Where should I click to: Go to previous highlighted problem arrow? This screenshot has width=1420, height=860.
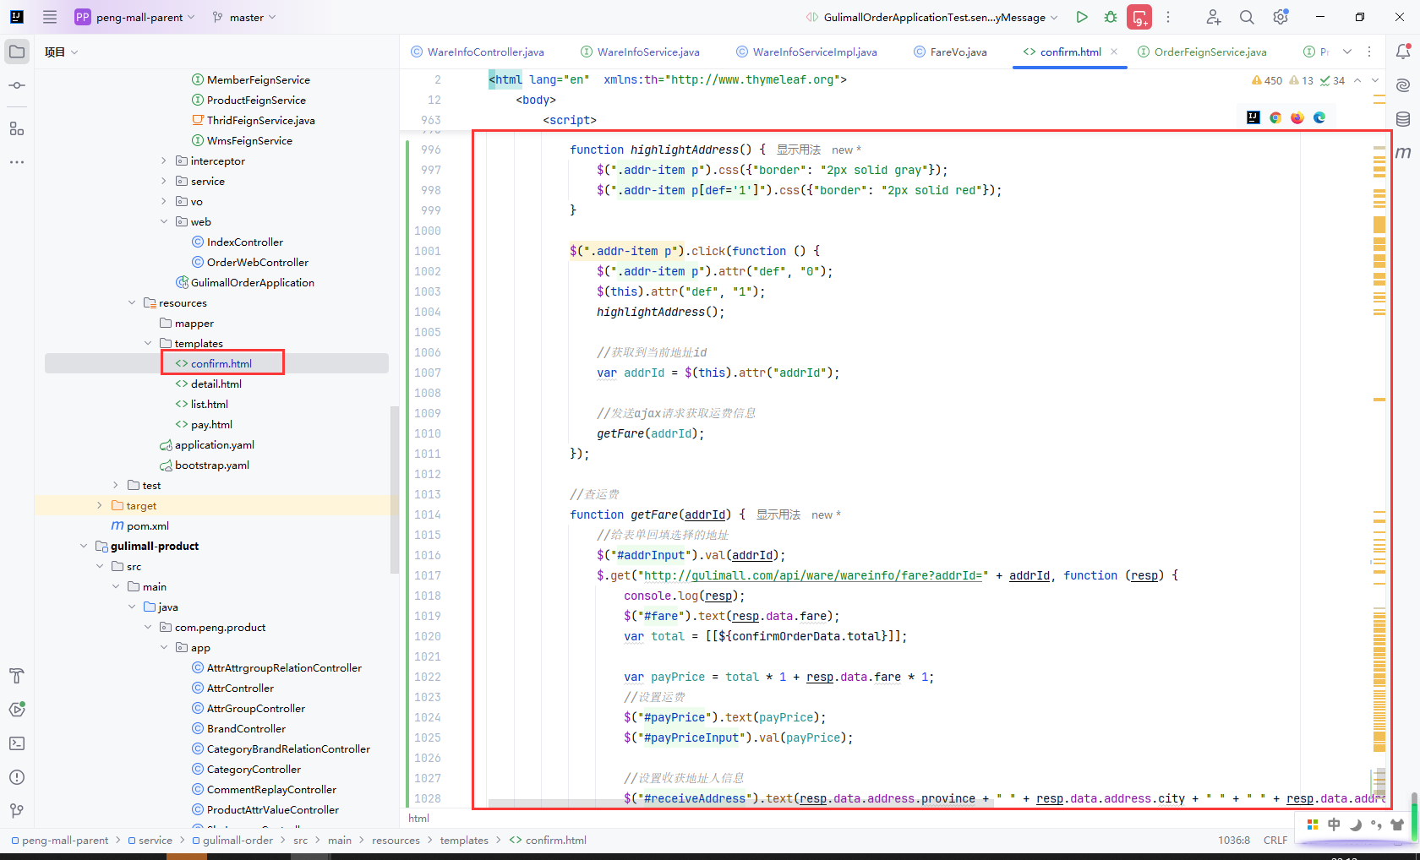point(1357,80)
